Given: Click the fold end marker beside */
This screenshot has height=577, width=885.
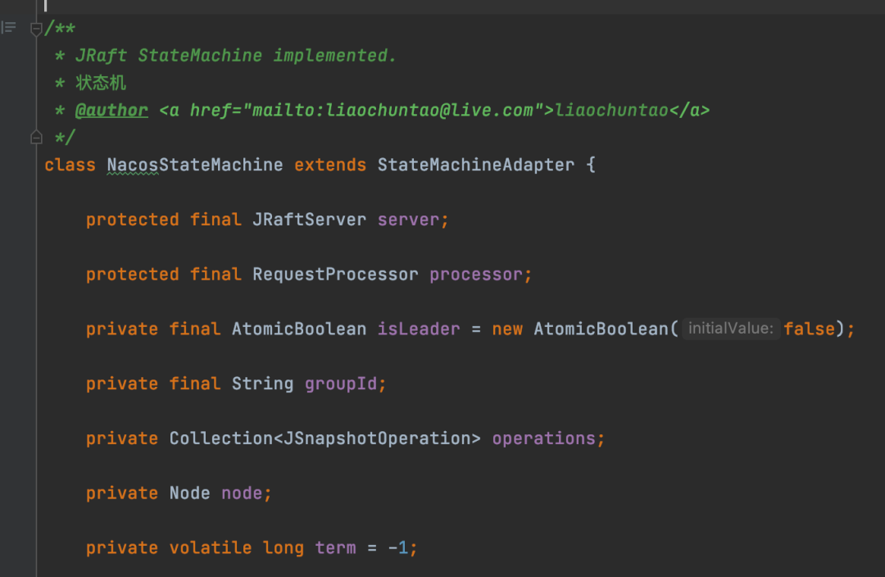Looking at the screenshot, I should click(x=36, y=137).
